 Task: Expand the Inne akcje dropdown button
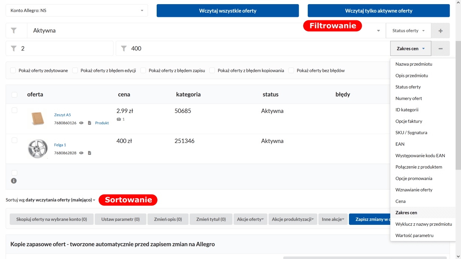pos(333,219)
